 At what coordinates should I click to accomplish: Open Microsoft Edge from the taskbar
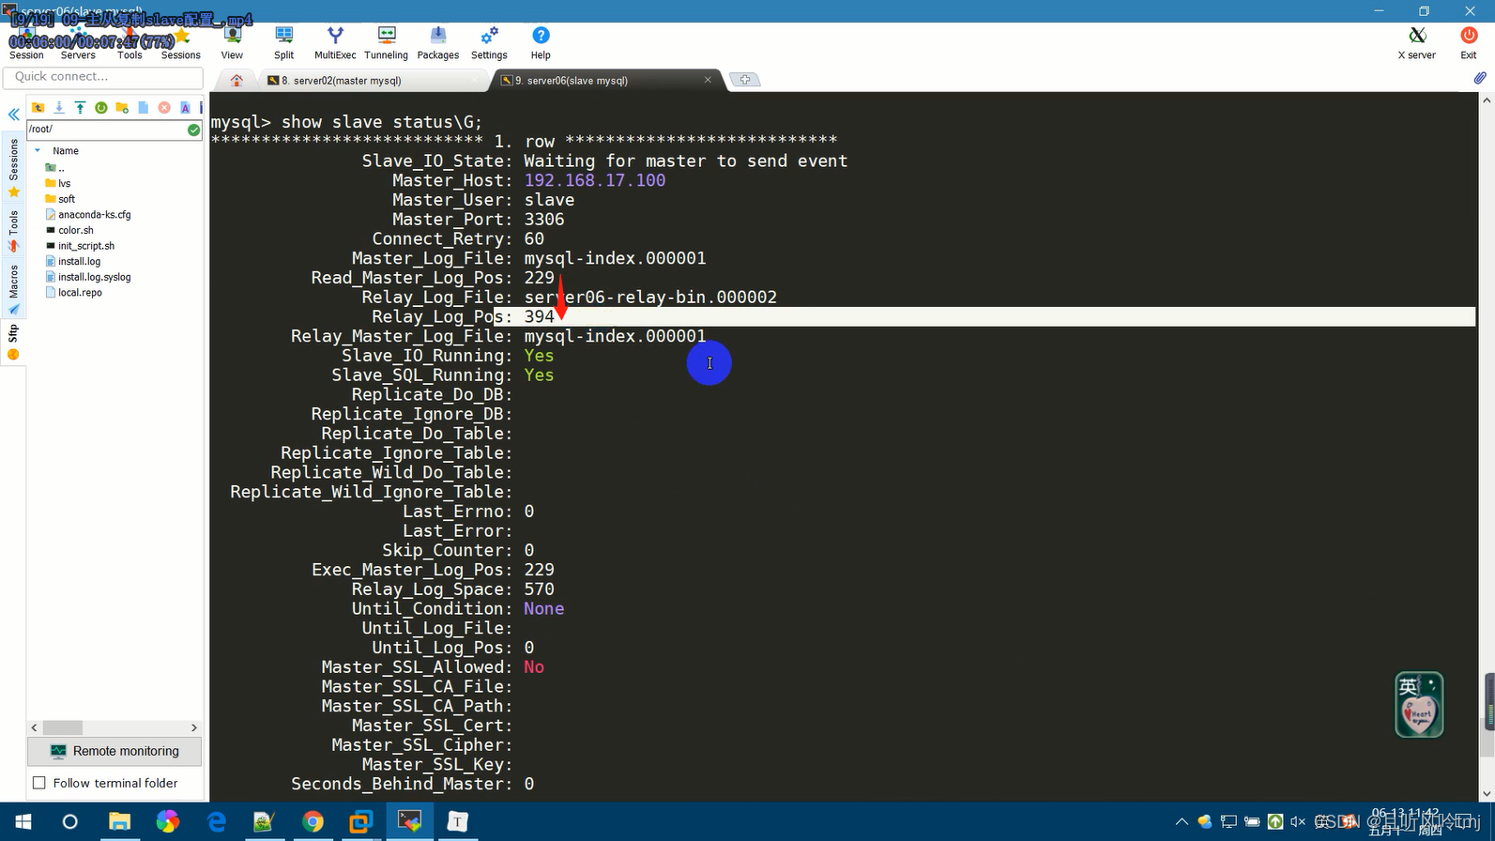pos(216,822)
